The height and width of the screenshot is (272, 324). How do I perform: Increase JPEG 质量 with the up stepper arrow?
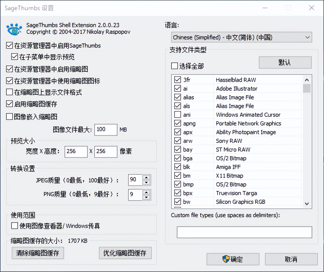[146, 177]
